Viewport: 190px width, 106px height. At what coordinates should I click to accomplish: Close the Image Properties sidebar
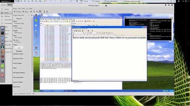tap(32, 15)
